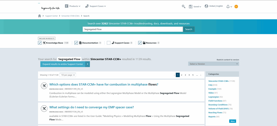Click the Search button
The image size is (277, 126).
coord(189,29)
